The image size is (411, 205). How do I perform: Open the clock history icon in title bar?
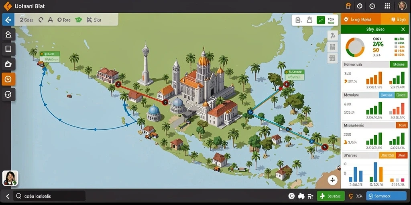tap(372, 6)
